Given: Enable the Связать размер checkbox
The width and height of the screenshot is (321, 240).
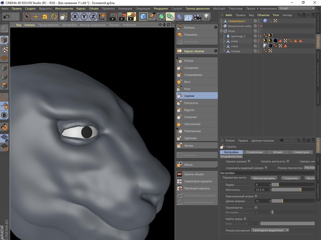Looking at the screenshot, I should 249,161.
